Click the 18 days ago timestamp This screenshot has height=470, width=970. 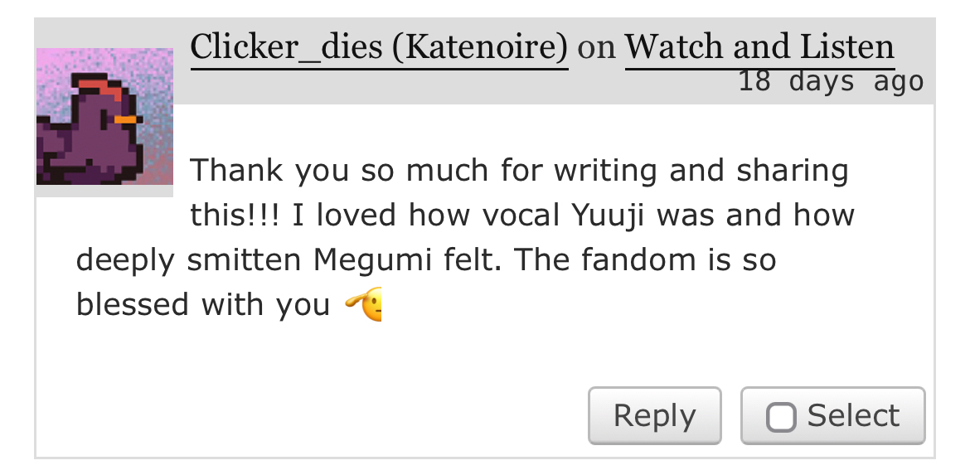click(830, 81)
